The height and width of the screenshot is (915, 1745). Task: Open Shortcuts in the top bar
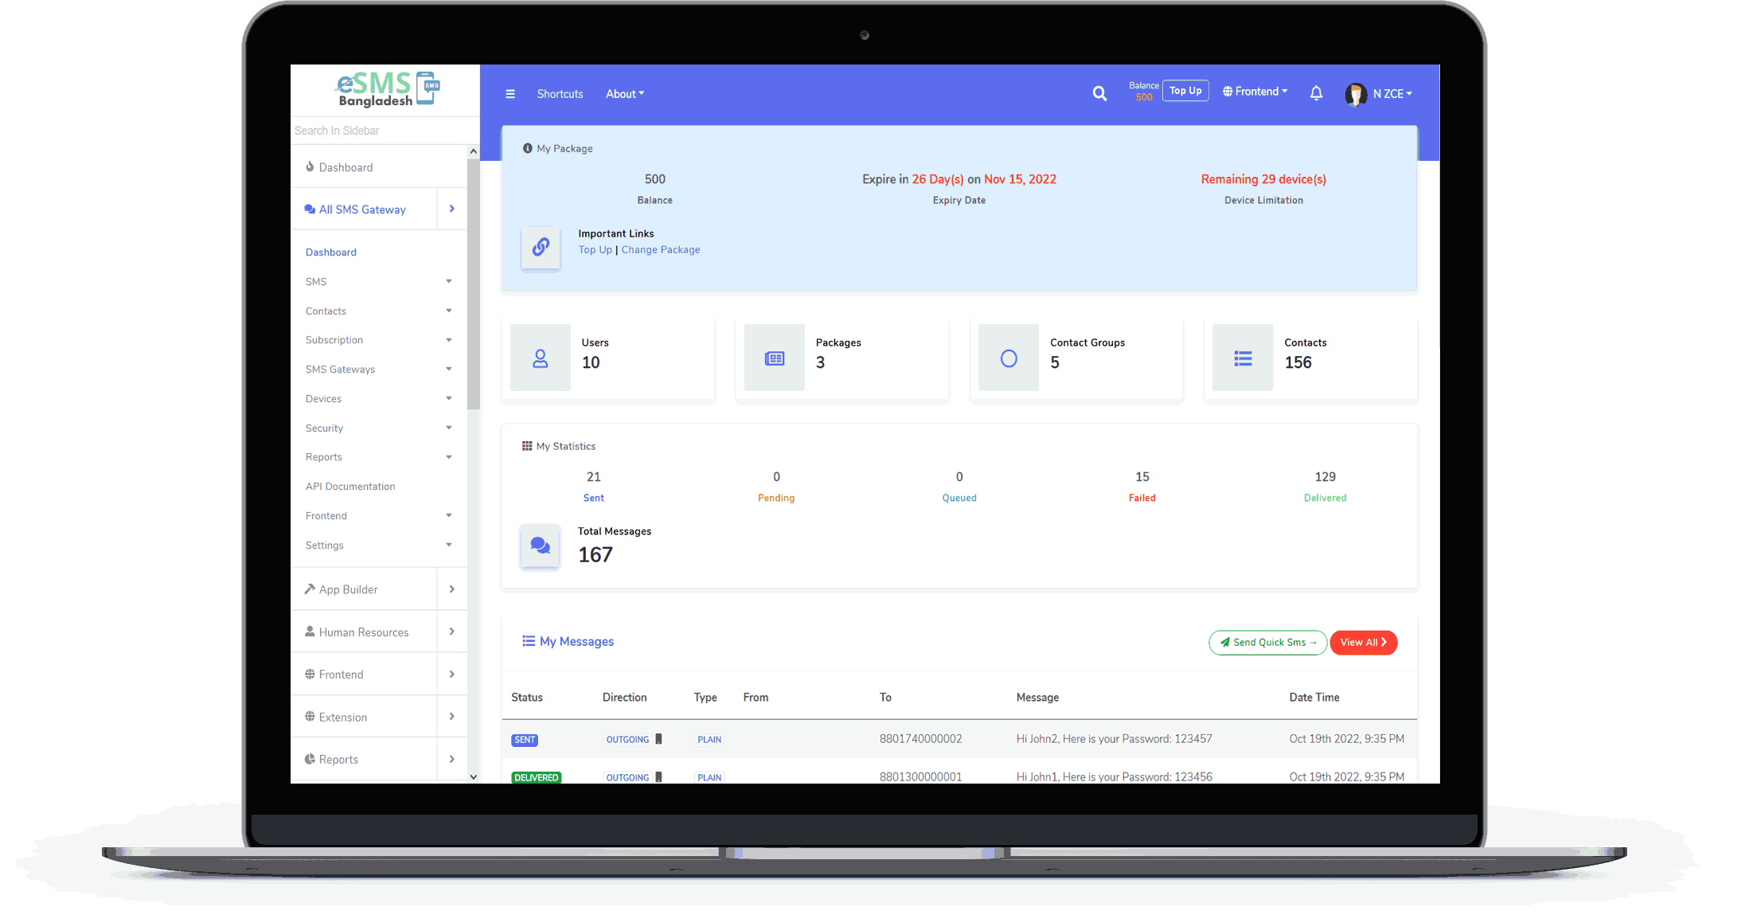560,94
